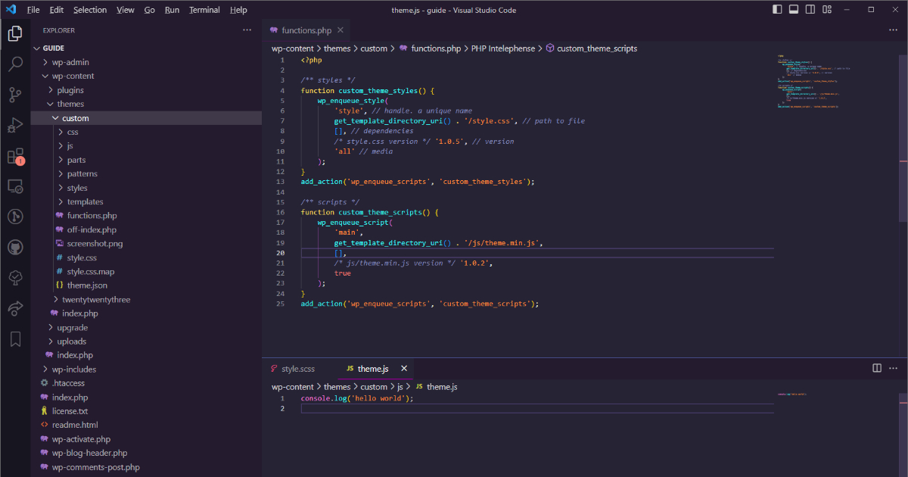Open the Remote Explorer monitor icon
This screenshot has width=908, height=477.
pos(15,185)
